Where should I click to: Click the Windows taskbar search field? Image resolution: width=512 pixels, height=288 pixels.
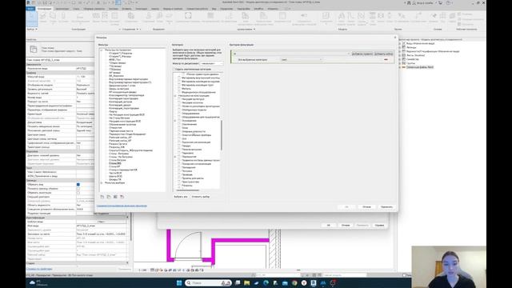[x=208, y=282]
